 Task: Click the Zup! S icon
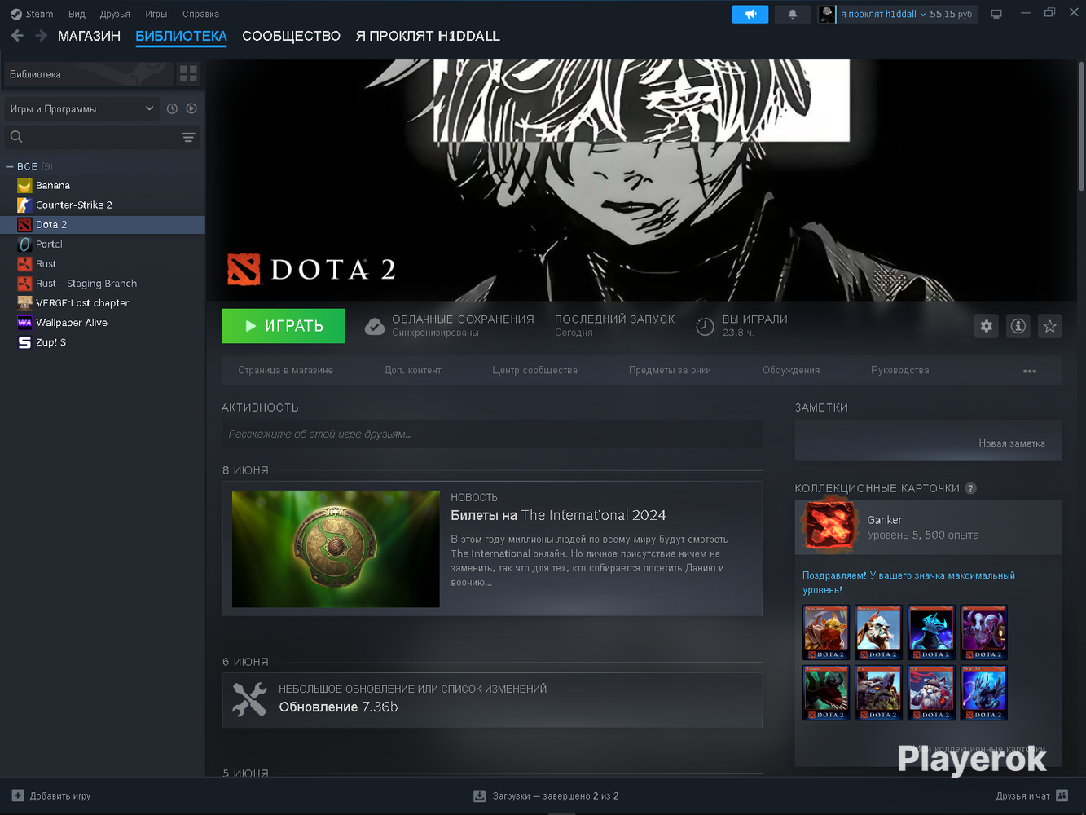[24, 342]
